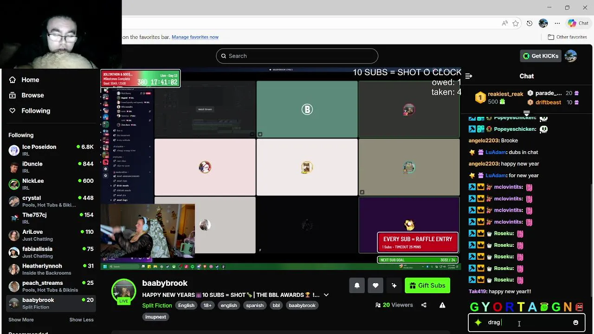
Task: Open NickLee channel in Following list
Action: click(x=51, y=184)
